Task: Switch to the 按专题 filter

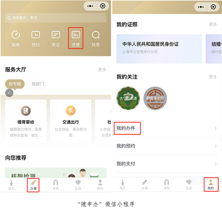Action: coord(15,84)
